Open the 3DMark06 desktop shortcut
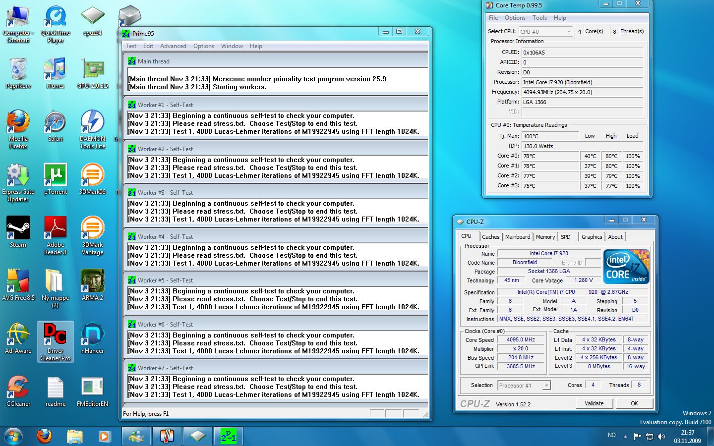Viewport: 714px width, 446px height. (92, 179)
